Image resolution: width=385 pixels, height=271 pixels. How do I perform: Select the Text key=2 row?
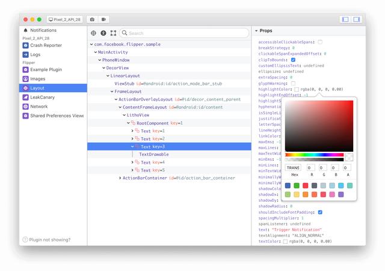pos(169,139)
